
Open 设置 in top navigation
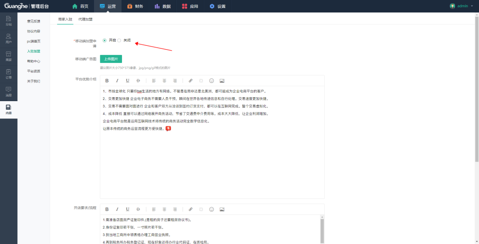coord(217,6)
